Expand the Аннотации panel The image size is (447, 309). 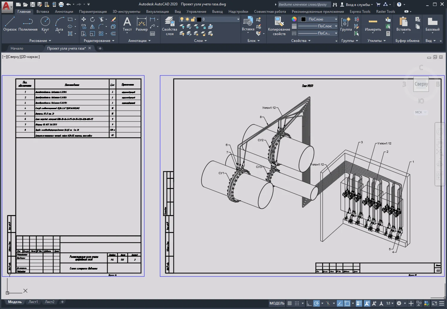coord(139,41)
